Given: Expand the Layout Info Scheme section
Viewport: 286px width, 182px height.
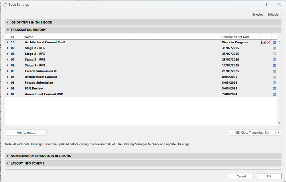Looking at the screenshot, I should point(8,163).
